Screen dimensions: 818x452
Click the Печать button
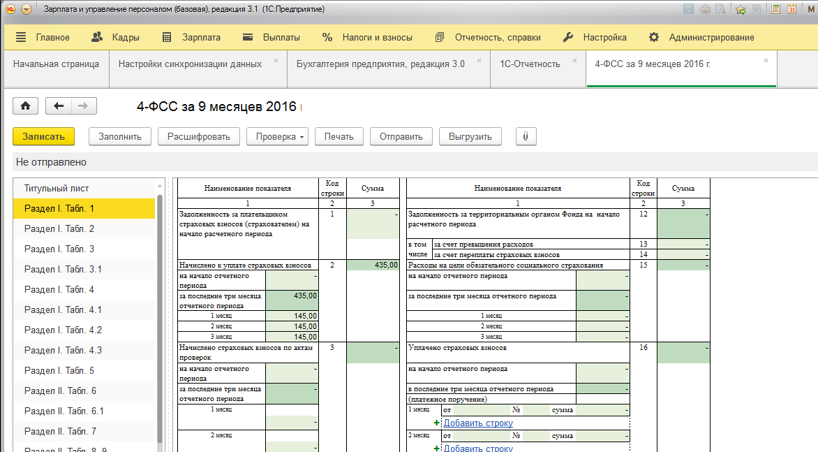[339, 137]
